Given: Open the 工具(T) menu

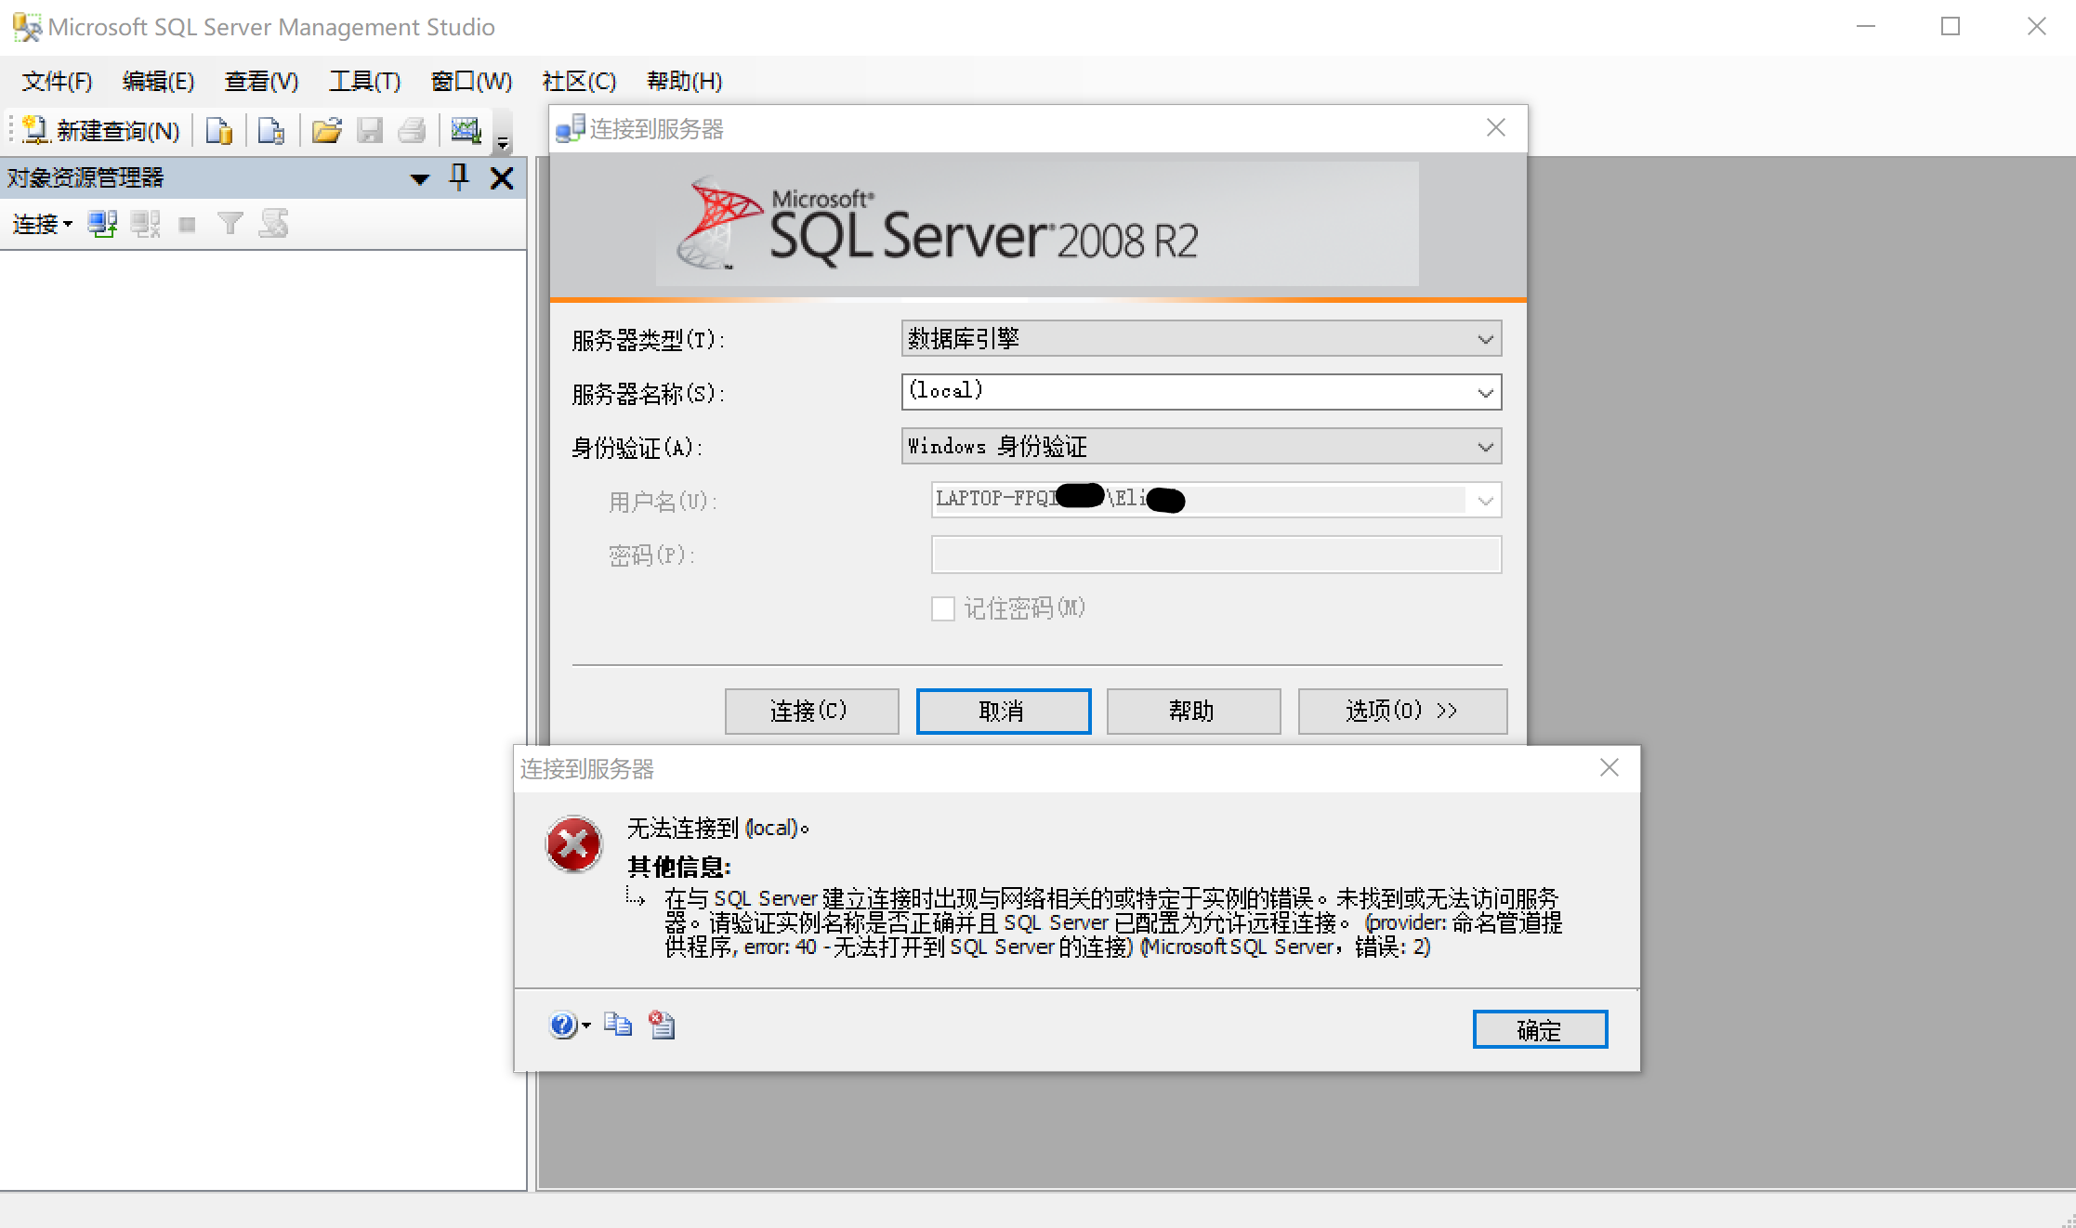Looking at the screenshot, I should pos(364,82).
